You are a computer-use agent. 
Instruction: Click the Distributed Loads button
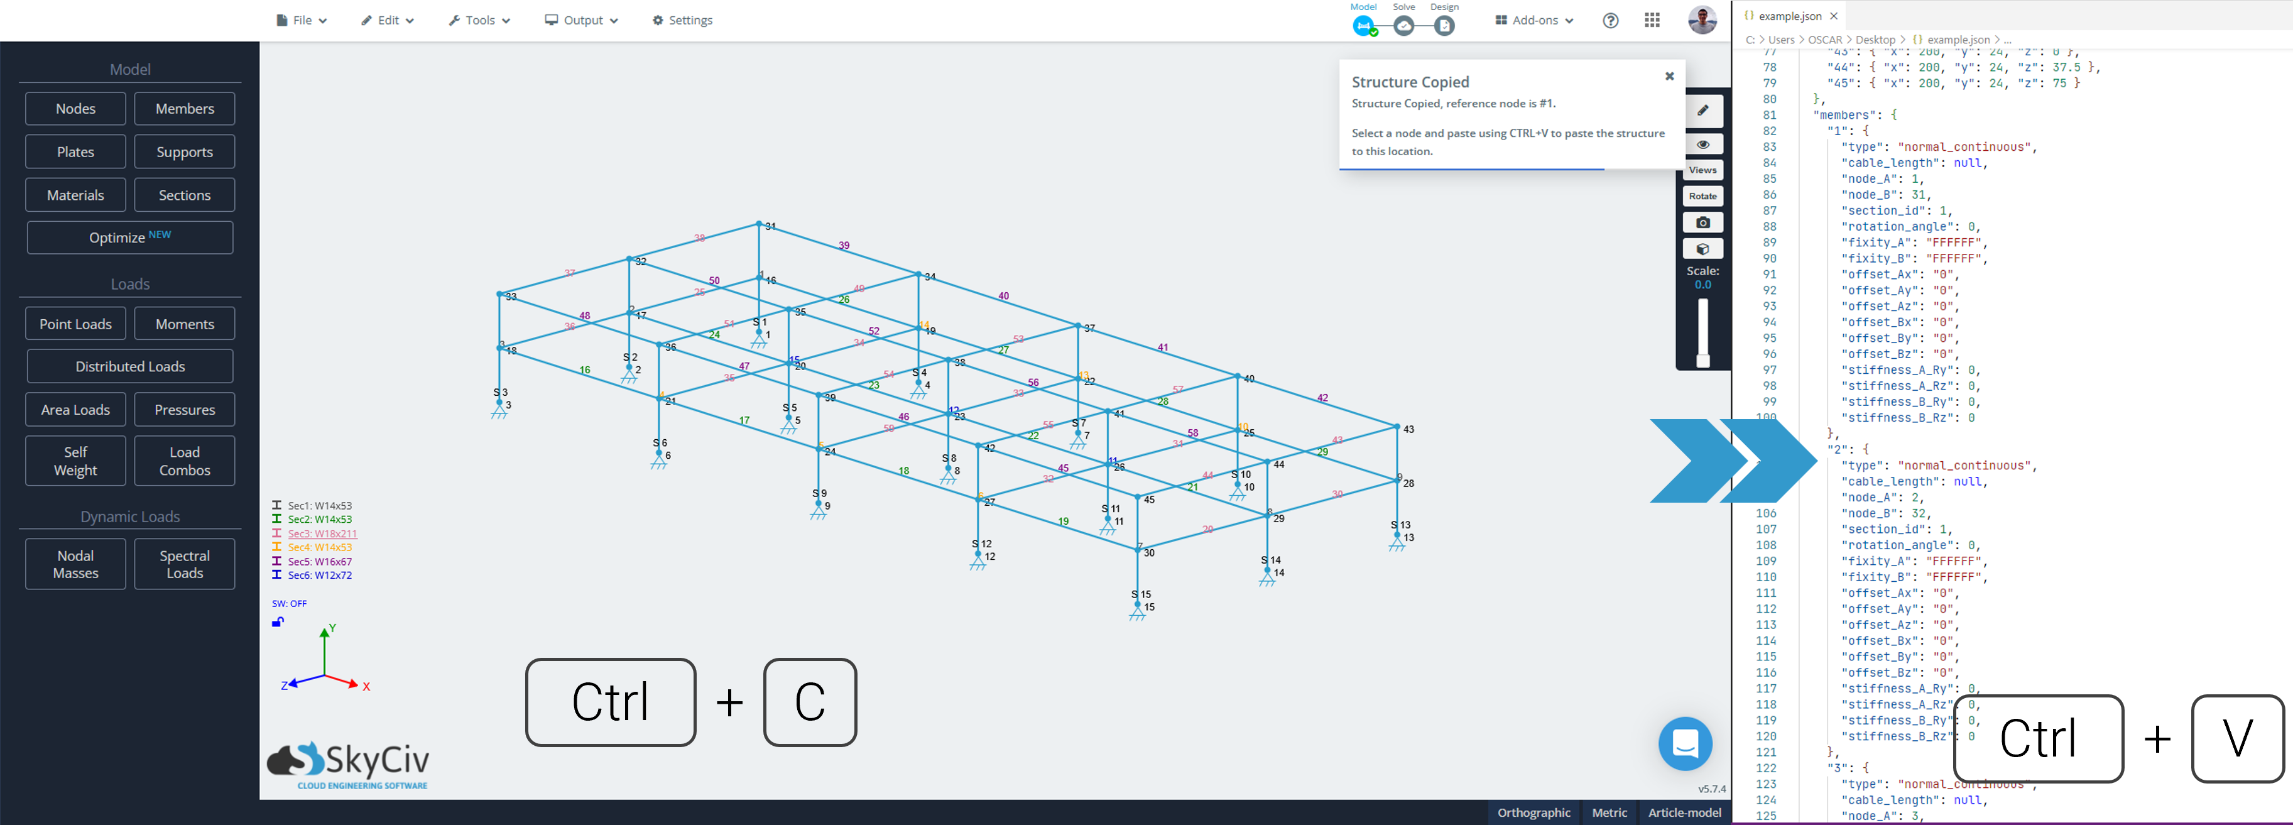[x=130, y=367]
